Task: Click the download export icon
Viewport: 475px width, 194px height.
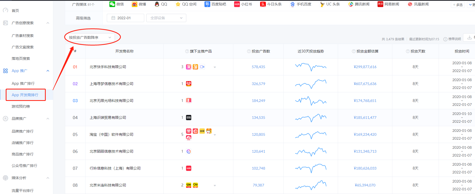Action: pos(470,37)
